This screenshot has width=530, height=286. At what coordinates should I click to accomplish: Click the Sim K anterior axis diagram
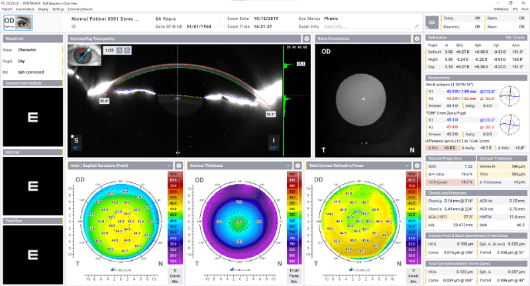click(509, 95)
